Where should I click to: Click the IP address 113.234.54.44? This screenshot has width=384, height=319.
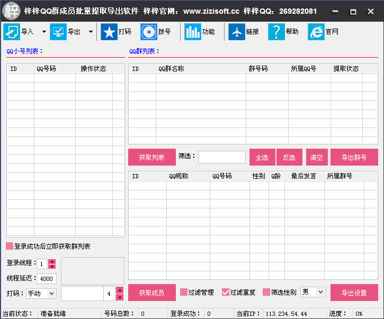coord(287,314)
